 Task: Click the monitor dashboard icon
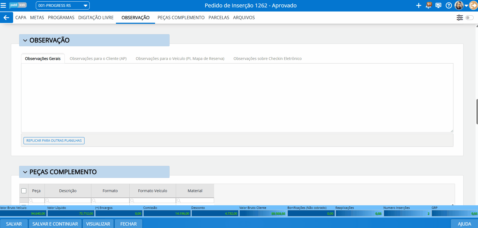(438, 5)
